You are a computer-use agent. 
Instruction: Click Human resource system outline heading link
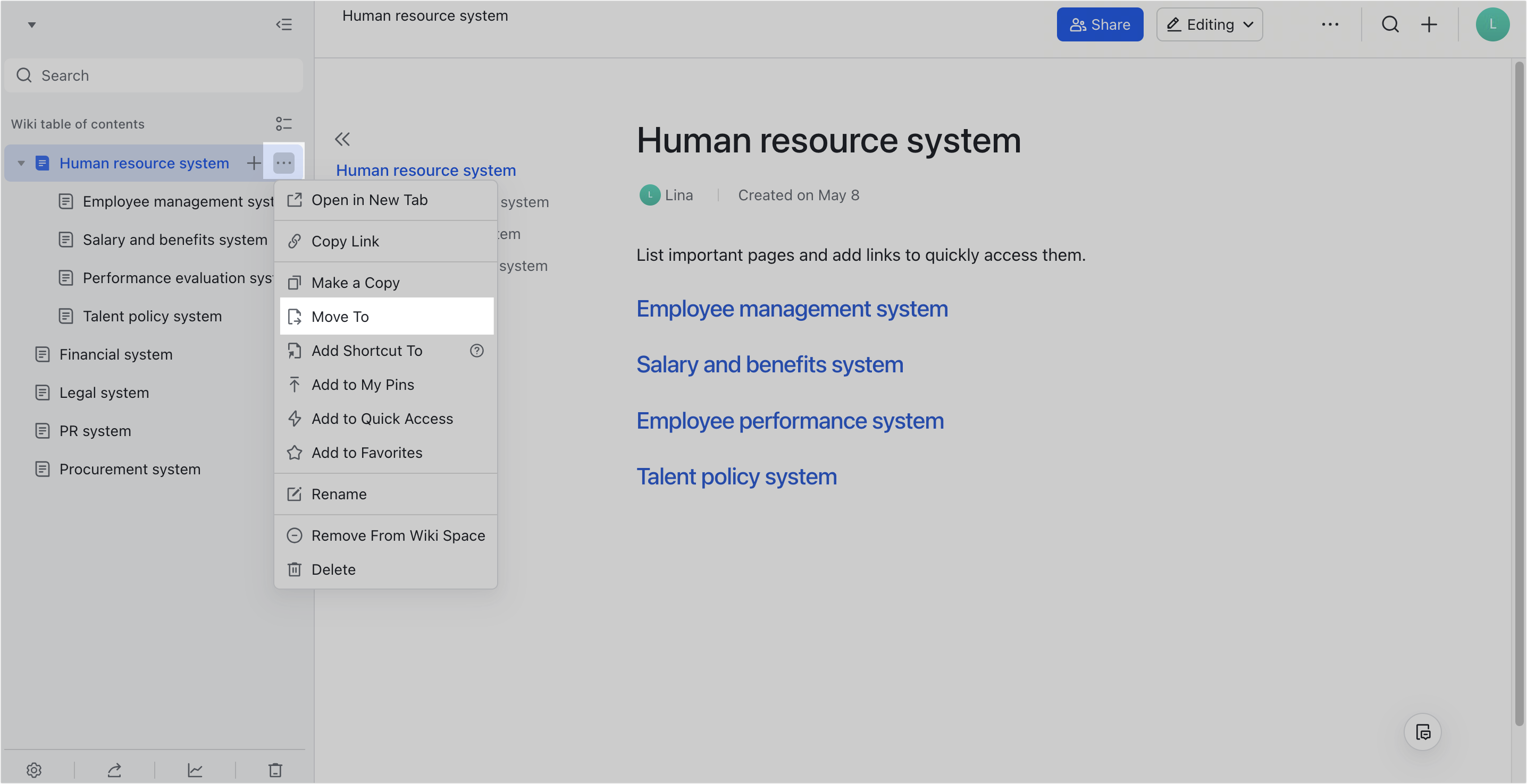[426, 170]
